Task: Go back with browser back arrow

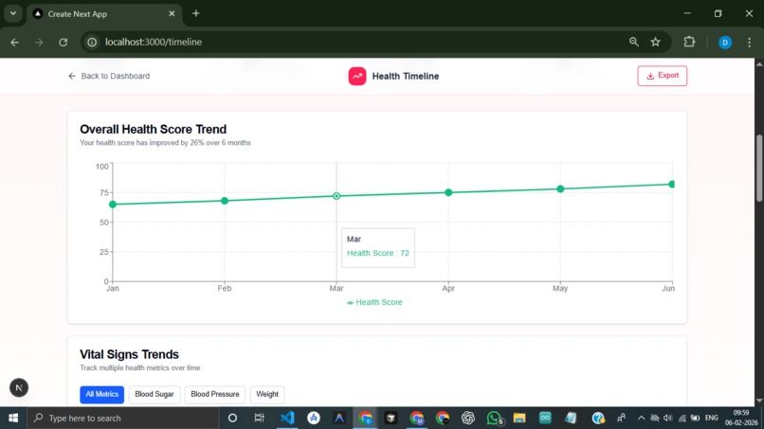Action: (x=14, y=43)
